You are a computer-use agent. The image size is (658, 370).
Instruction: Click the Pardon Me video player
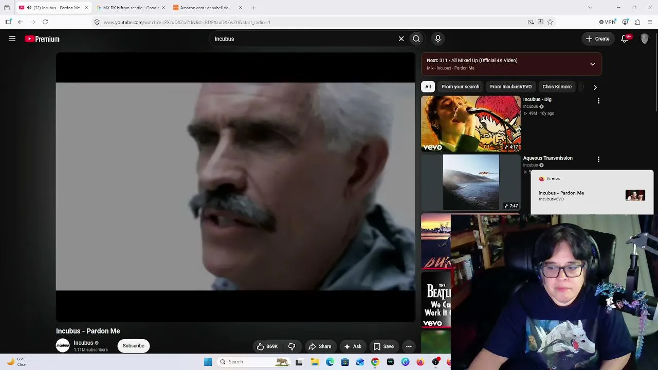[235, 187]
